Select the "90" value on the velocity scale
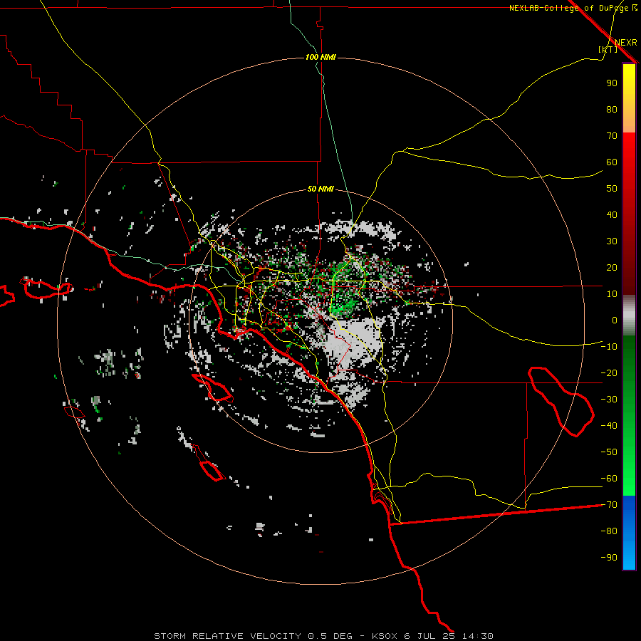641x641 pixels. tap(612, 83)
